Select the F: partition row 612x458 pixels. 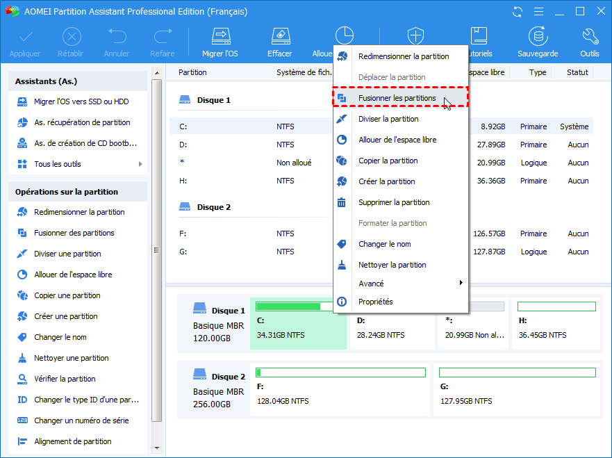tap(381, 234)
